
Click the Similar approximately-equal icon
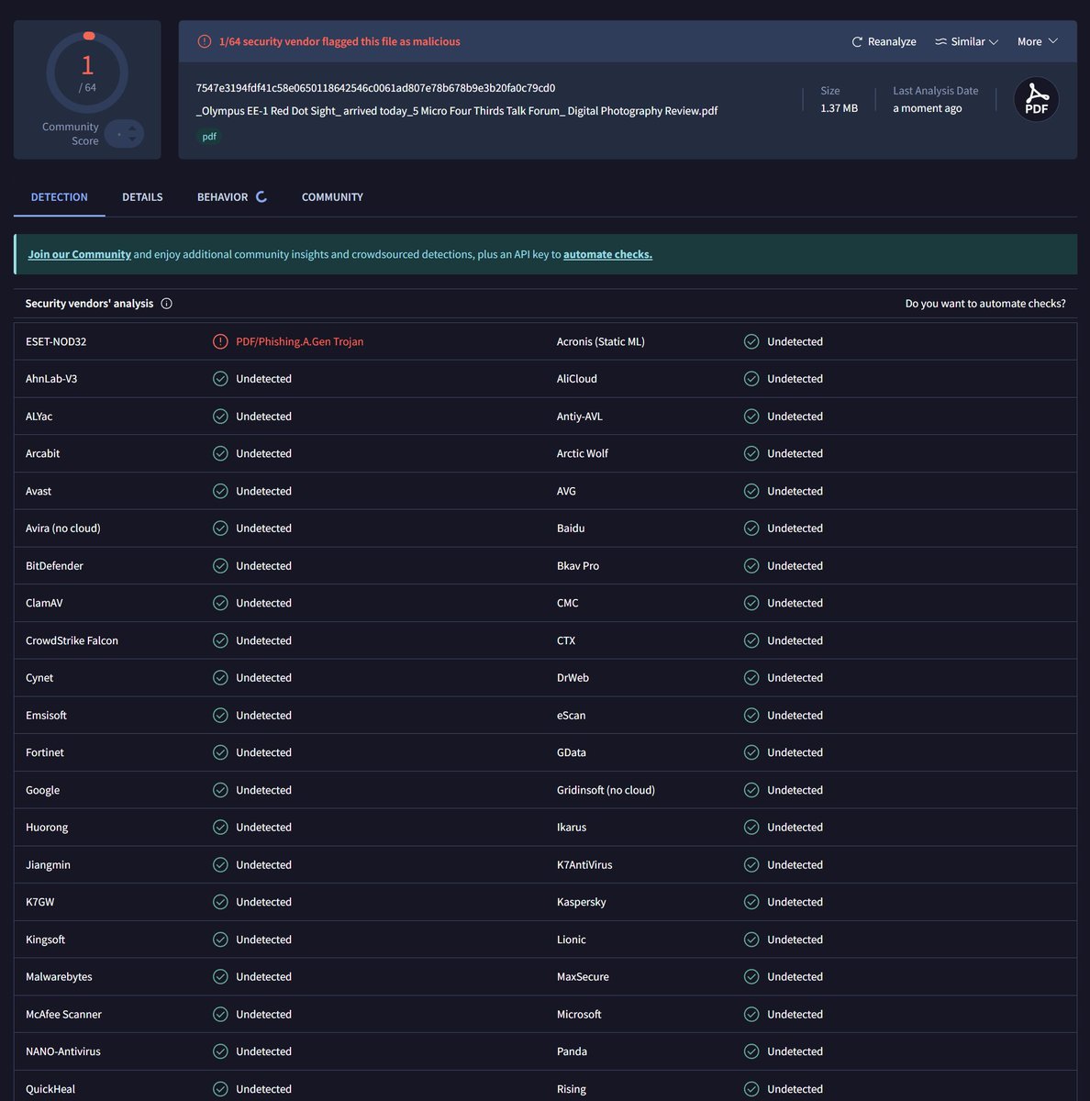(x=940, y=42)
